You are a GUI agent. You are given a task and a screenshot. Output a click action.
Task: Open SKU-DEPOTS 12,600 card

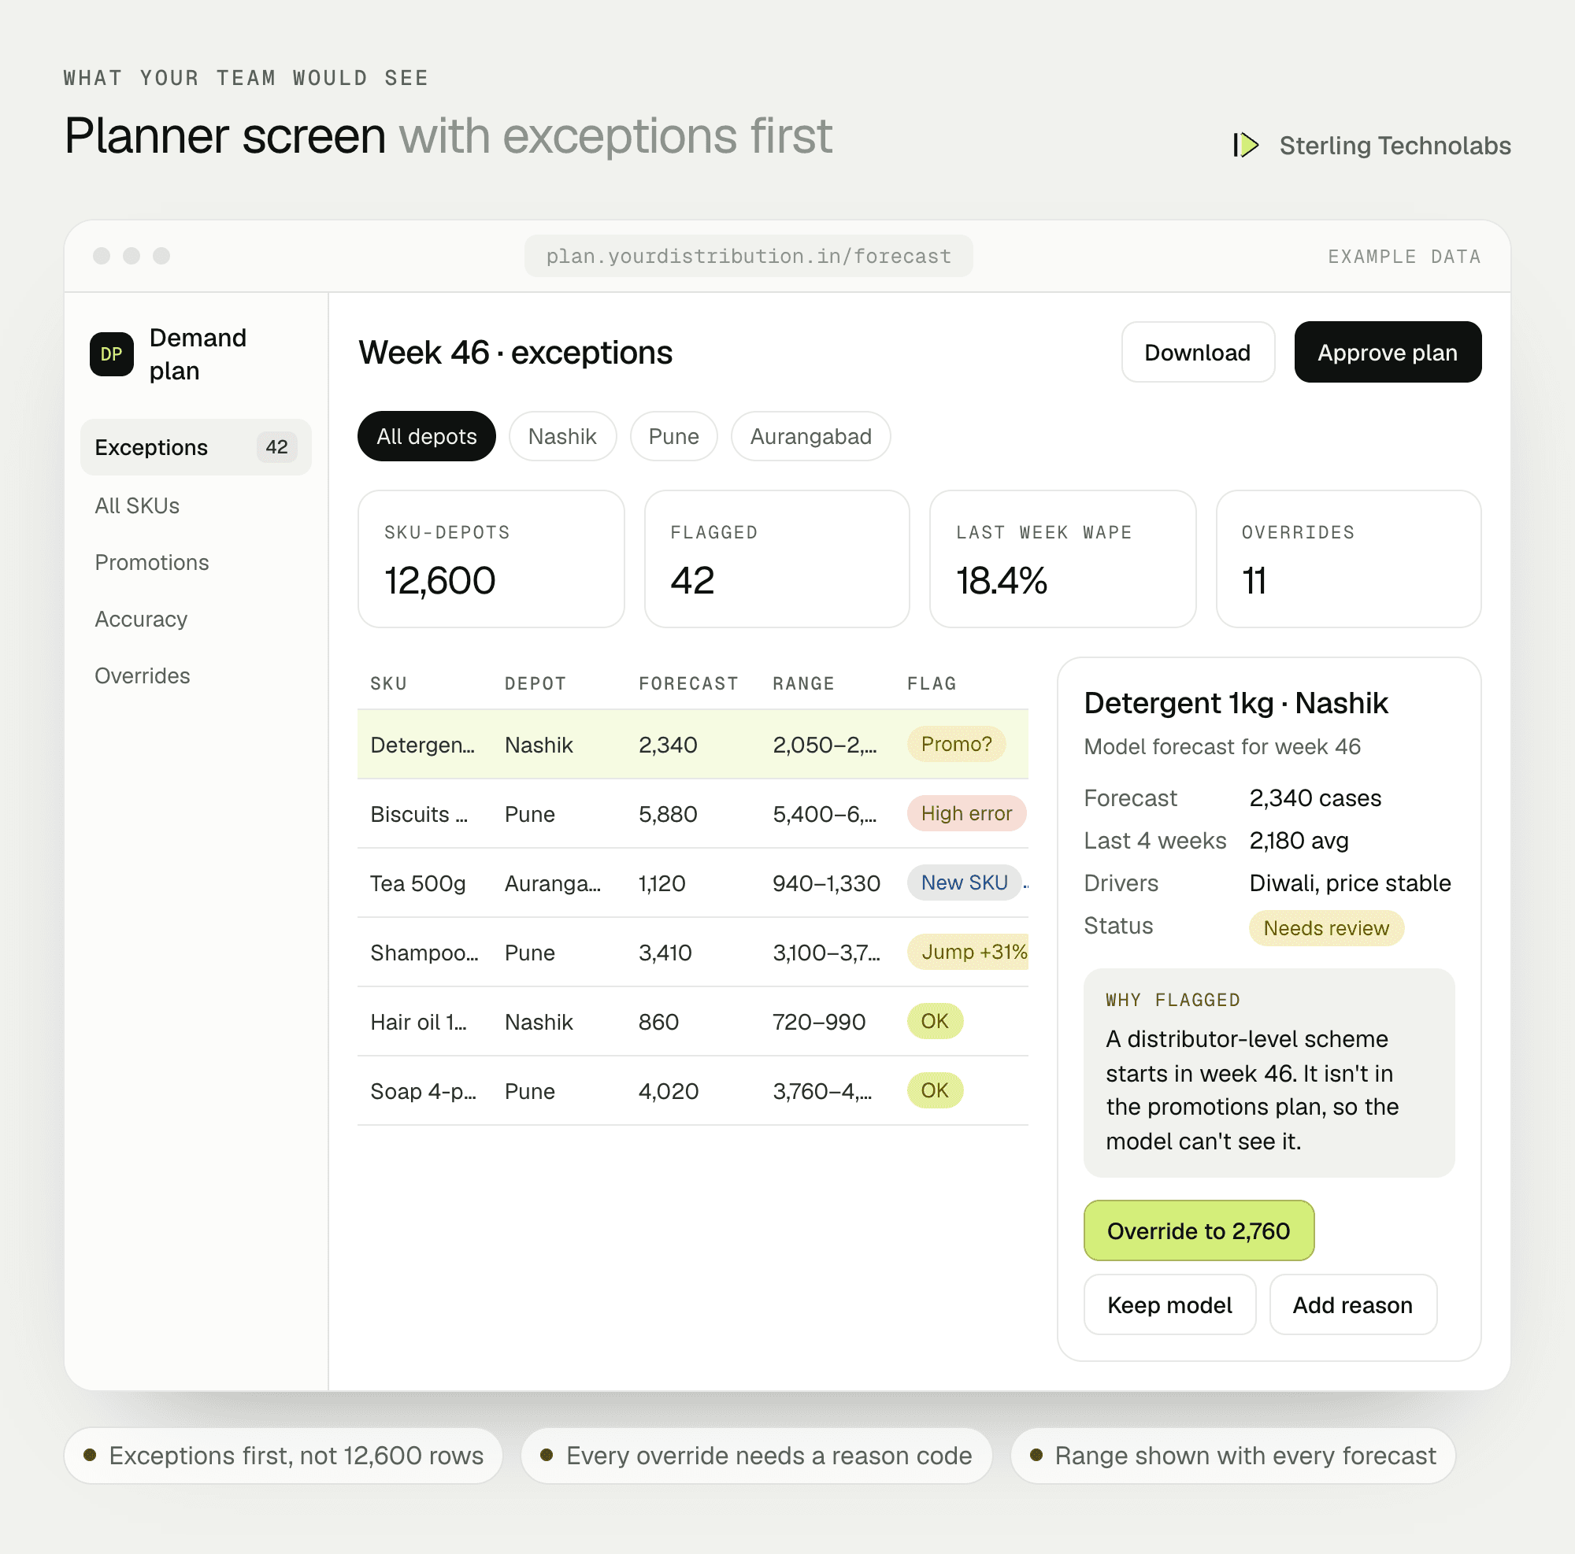[x=491, y=559]
